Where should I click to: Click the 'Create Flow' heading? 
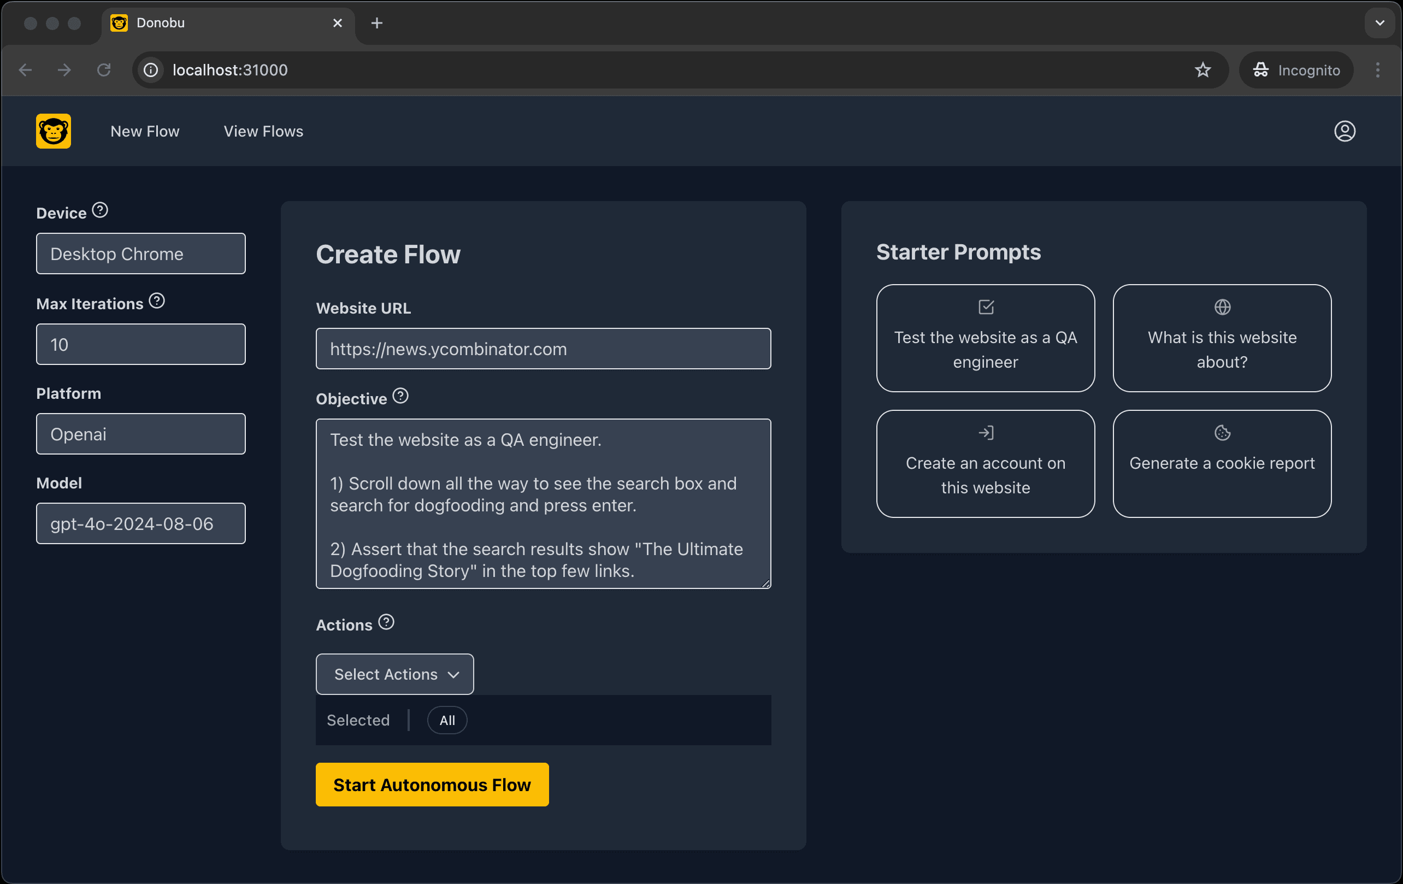click(388, 254)
